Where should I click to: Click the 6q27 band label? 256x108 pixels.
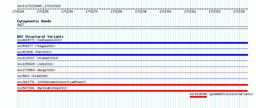pos(21,25)
